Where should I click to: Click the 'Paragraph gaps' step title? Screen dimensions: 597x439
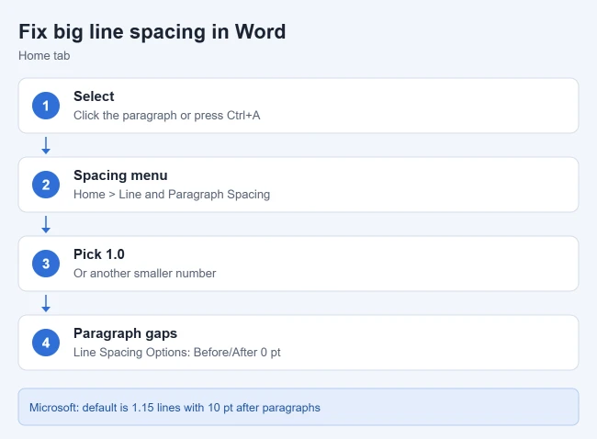pyautogui.click(x=125, y=333)
